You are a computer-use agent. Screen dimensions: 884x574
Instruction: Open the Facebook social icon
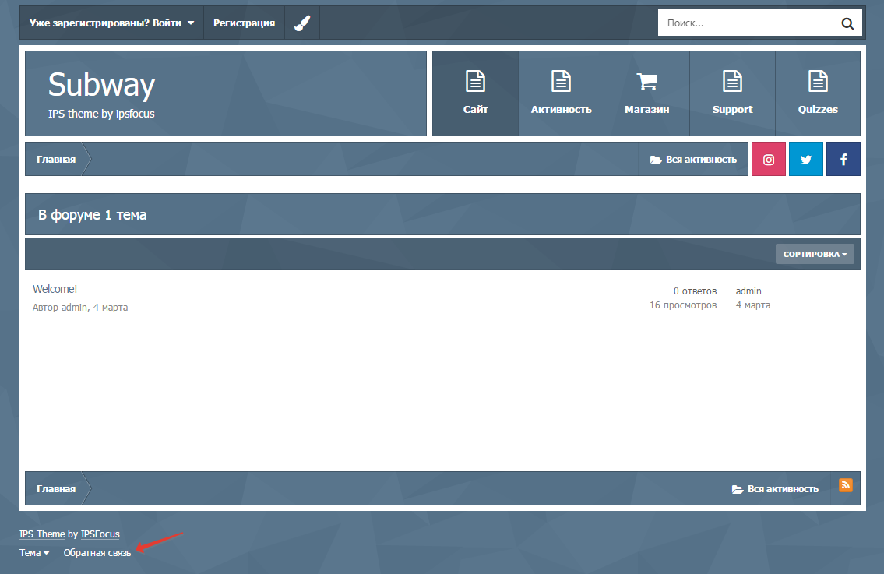tap(843, 159)
